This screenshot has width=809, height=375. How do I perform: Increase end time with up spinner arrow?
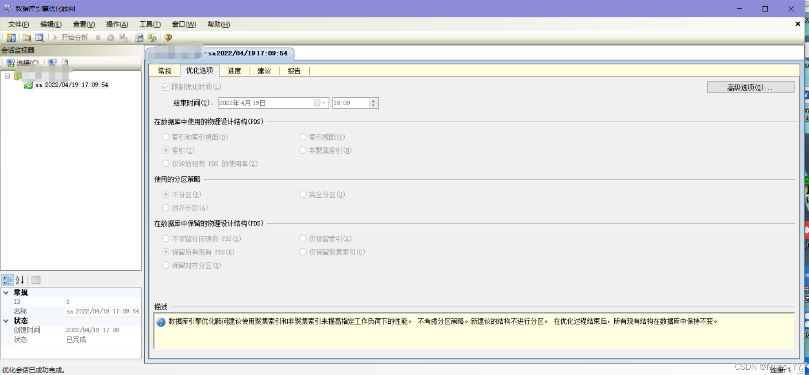(374, 101)
